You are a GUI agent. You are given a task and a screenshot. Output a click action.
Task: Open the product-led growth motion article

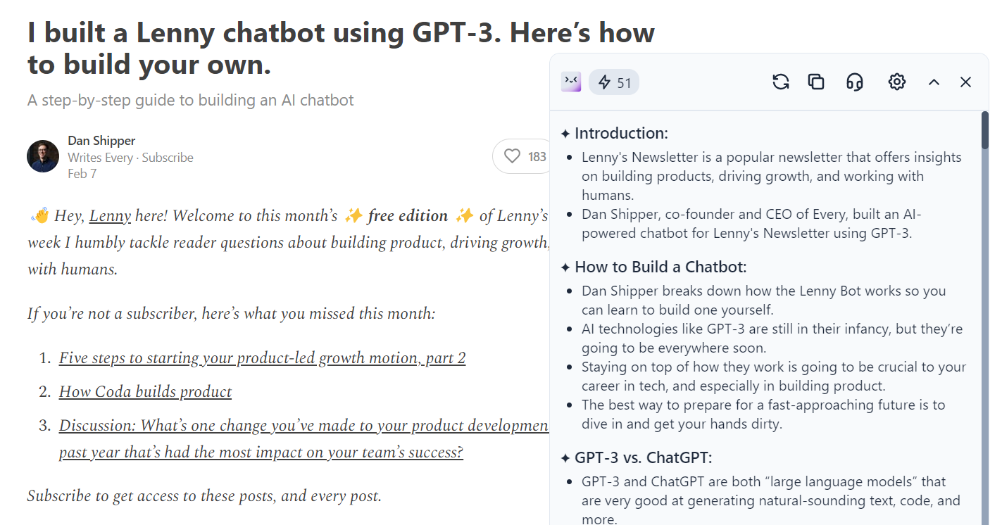click(263, 358)
